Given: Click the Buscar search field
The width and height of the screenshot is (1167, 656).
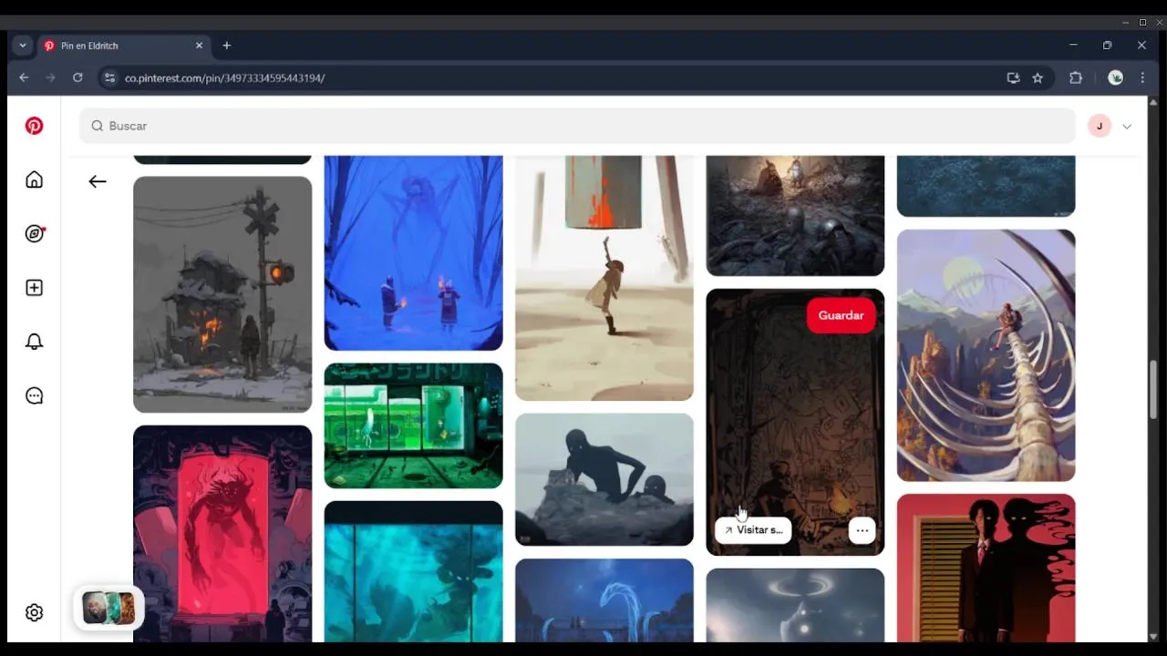Looking at the screenshot, I should pos(577,126).
